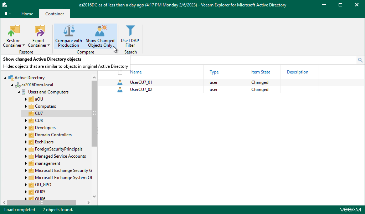The image size is (365, 214).
Task: Expand the Managed Service Accounts folder
Action: [x=26, y=156]
